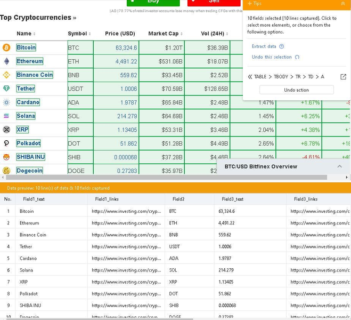Open the external popup icon next to the element path
Image resolution: width=351 pixels, height=320 pixels.
tap(343, 77)
